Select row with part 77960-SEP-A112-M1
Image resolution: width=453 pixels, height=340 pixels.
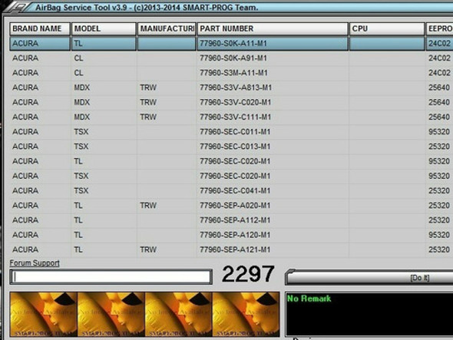click(x=231, y=220)
